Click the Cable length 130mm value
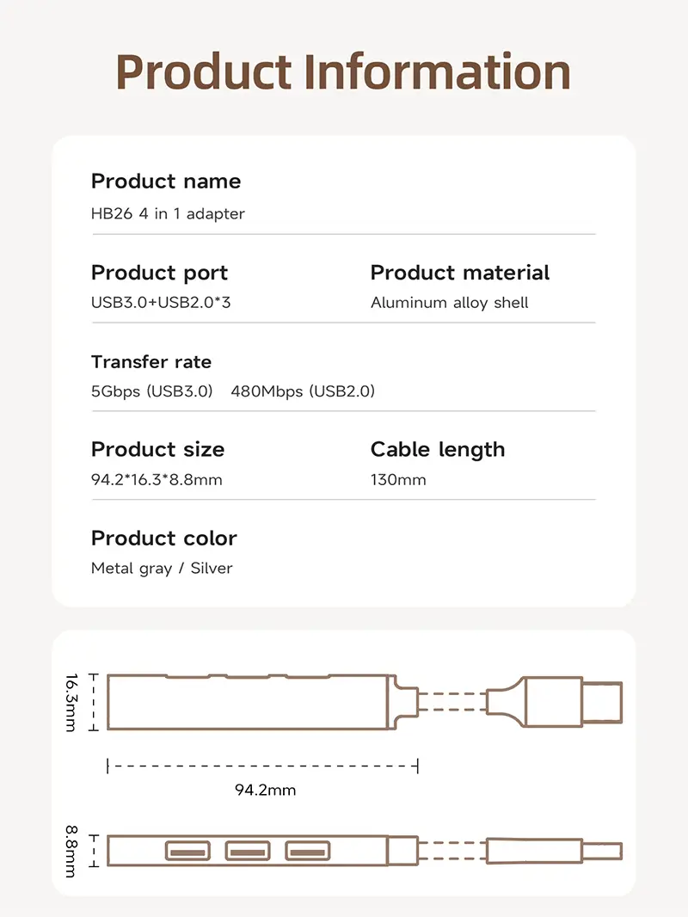The height and width of the screenshot is (917, 688). pyautogui.click(x=398, y=480)
